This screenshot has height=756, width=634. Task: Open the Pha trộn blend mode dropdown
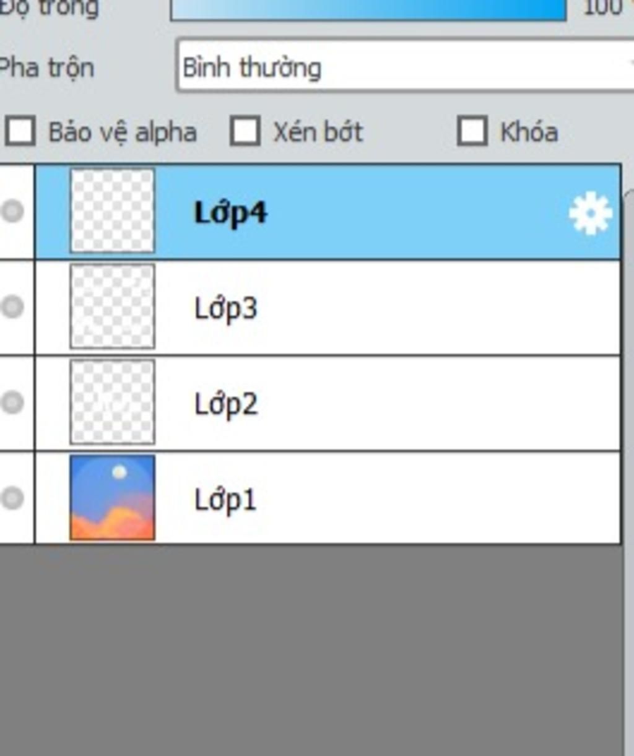tap(406, 66)
